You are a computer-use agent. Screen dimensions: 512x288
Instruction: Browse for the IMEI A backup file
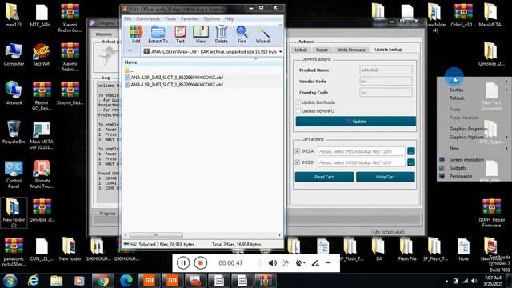coord(410,151)
